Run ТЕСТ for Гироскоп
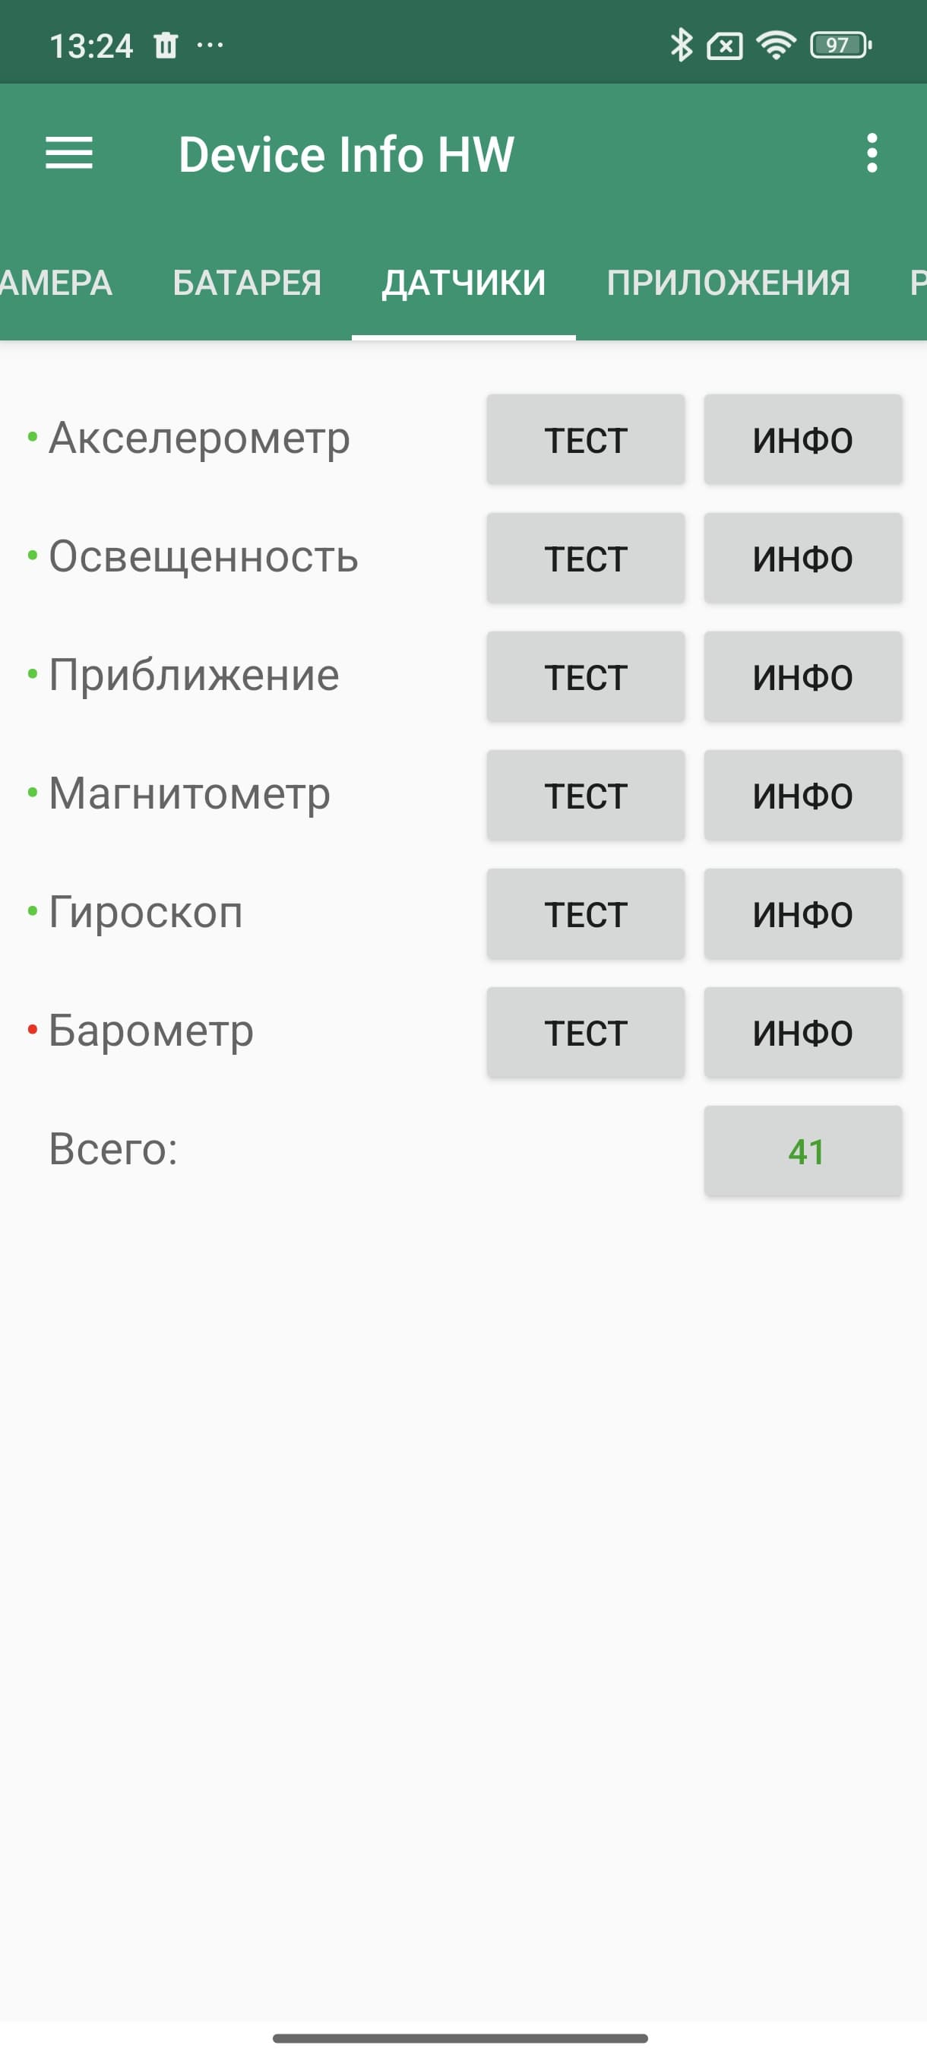 [586, 913]
